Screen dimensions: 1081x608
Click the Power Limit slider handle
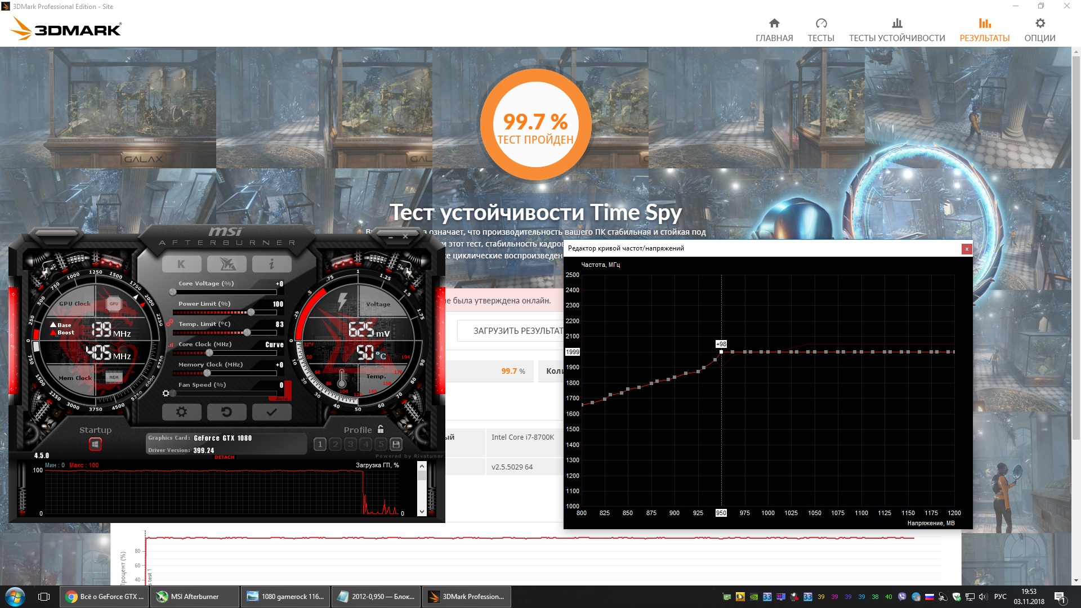click(x=251, y=312)
